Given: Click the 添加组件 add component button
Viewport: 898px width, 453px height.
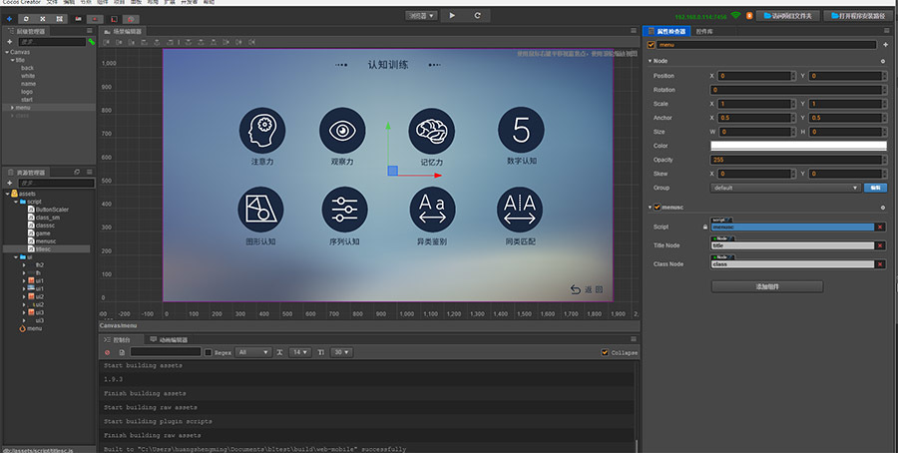Looking at the screenshot, I should (766, 286).
